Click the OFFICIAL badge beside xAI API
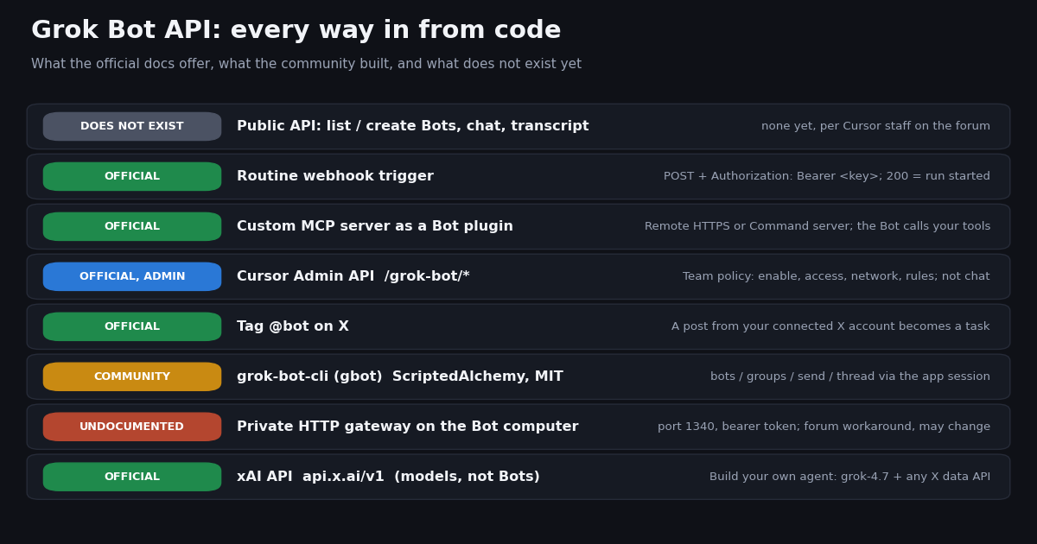This screenshot has width=1037, height=544. coord(132,477)
